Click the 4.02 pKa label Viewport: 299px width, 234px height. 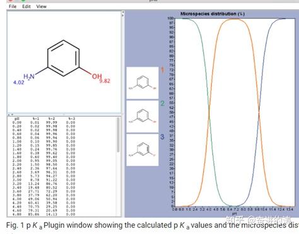coord(19,82)
